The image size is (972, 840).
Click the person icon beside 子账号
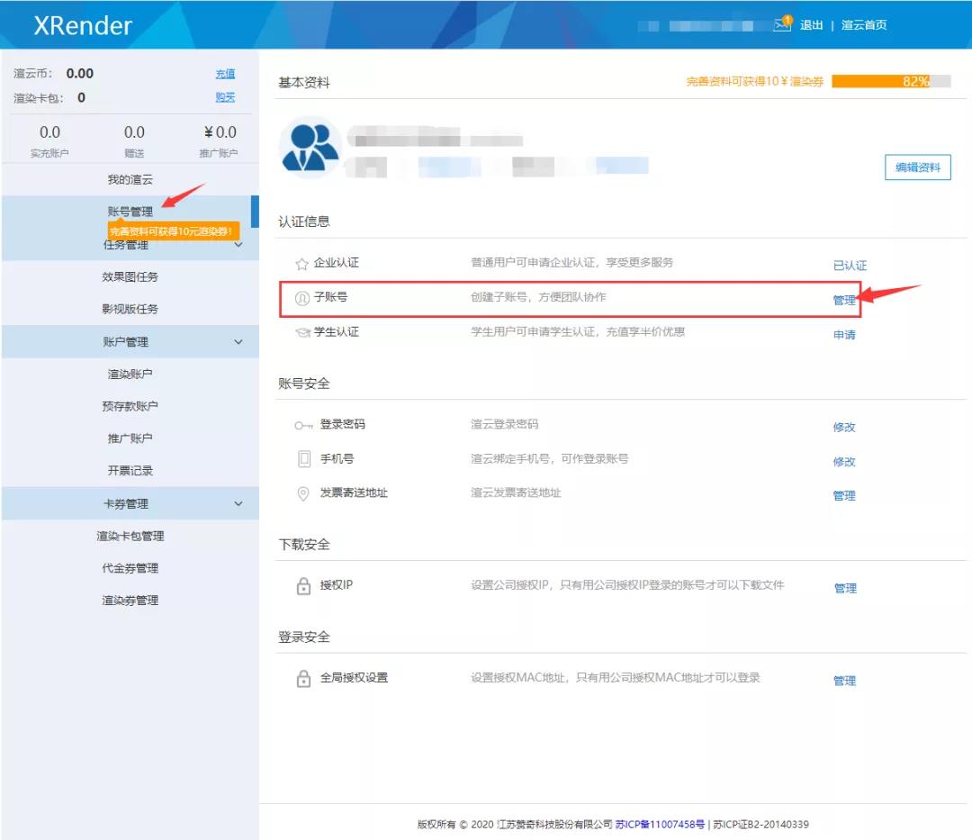pos(302,297)
